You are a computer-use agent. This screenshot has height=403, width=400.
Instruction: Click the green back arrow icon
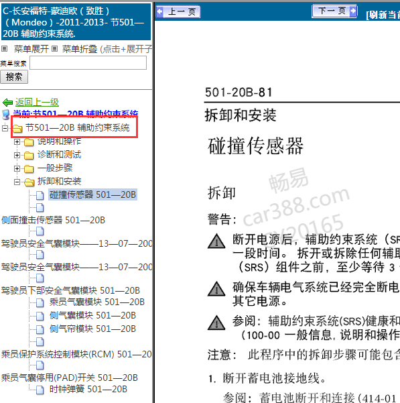7,103
